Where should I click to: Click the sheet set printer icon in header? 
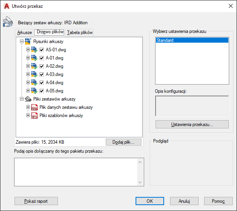(x=8, y=22)
